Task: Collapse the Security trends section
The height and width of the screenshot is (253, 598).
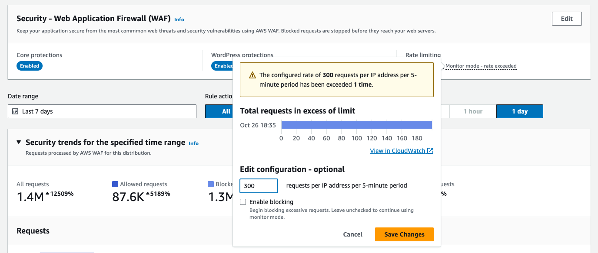Action: coord(19,142)
